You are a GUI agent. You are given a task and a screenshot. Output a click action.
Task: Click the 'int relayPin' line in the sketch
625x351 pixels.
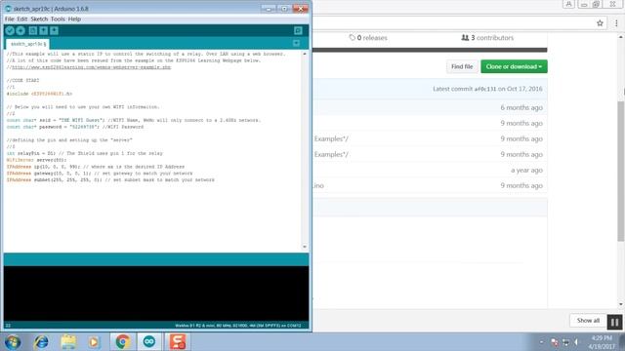coord(85,154)
